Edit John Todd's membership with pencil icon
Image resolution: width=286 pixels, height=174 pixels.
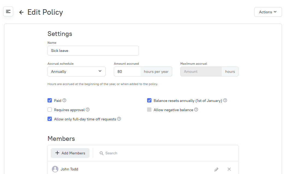pos(216,169)
